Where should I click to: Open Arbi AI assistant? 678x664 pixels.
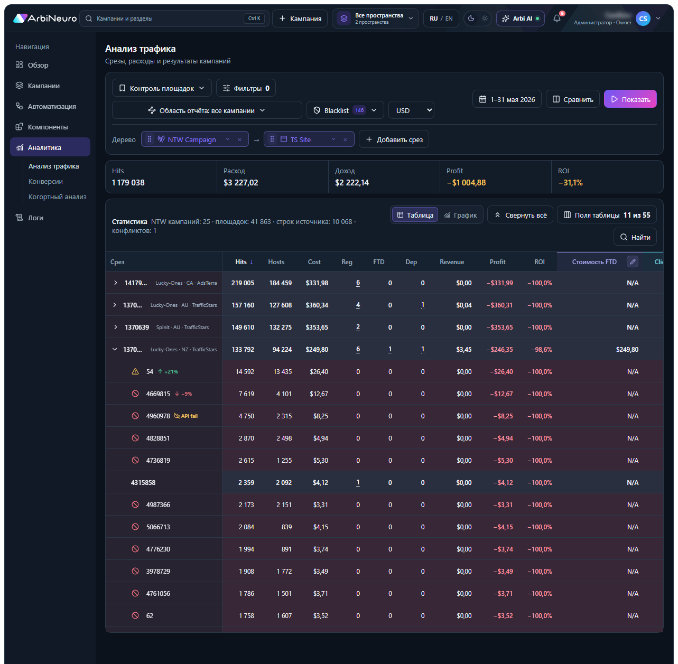click(x=521, y=18)
